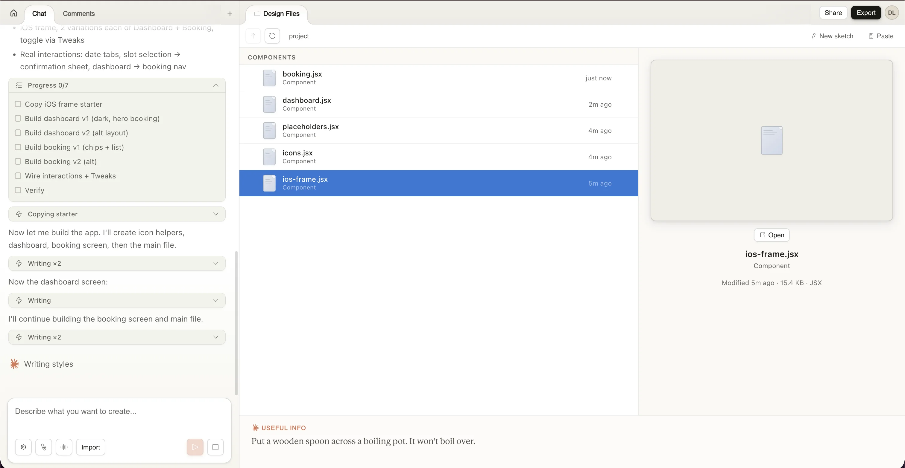Screen dimensions: 905x468
Task: Click the paperclip attach icon
Action: point(44,447)
